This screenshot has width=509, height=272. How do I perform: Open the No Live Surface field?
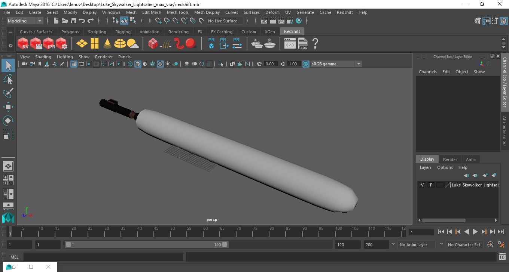[x=225, y=21]
